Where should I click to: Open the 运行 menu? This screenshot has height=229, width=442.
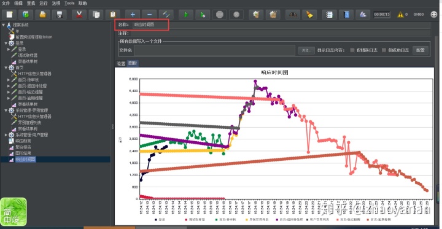pos(44,4)
